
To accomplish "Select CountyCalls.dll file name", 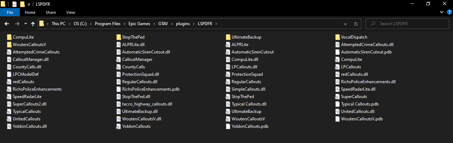I will [x=27, y=67].
